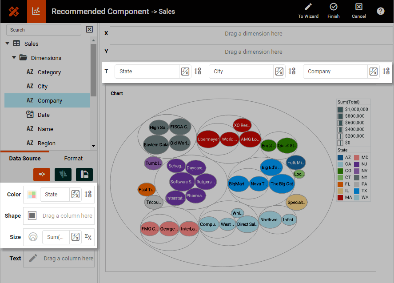Select the Data Source tab
The image size is (394, 283).
[25, 159]
